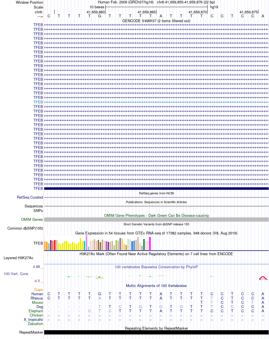
Task: Select the TFEB transcript with the thick solid bar
Action: point(156,188)
